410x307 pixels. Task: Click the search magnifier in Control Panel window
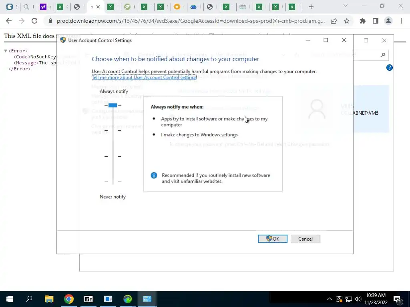tap(383, 55)
